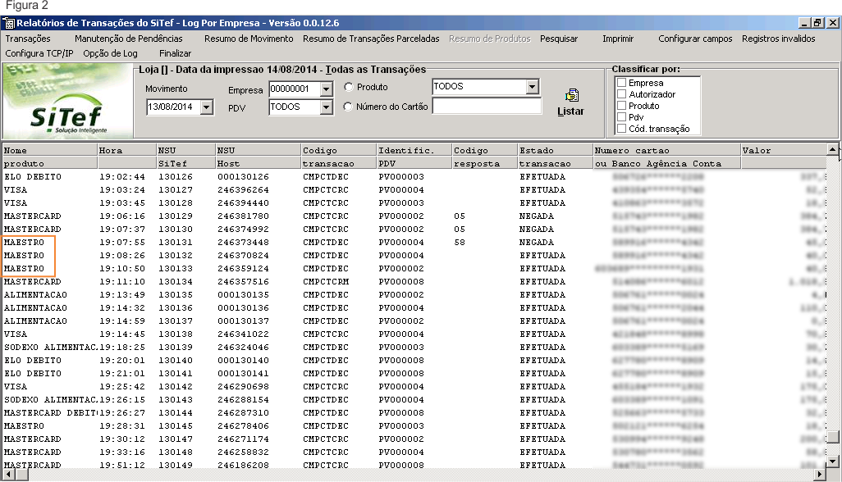Click NEGADA status at row 130130

coord(537,230)
